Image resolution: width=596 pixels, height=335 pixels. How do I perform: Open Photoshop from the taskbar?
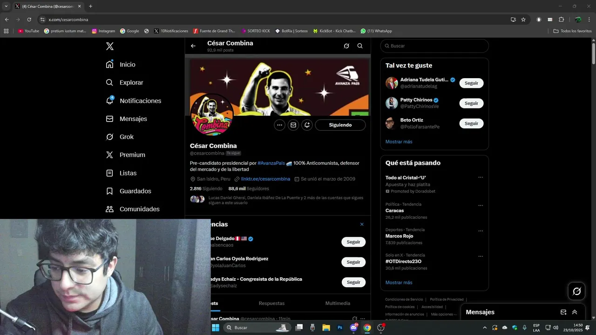[x=340, y=328]
